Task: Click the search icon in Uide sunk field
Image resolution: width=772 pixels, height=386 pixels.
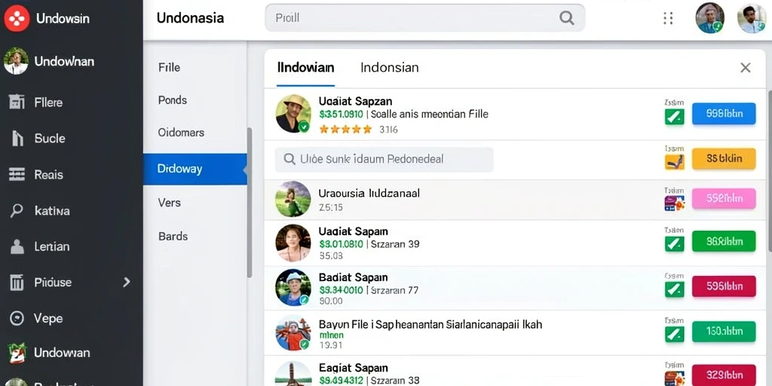Action: (x=289, y=159)
